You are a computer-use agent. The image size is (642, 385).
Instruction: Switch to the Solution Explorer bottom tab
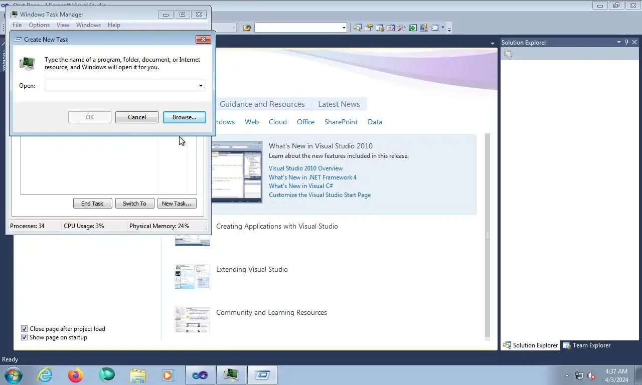tap(531, 345)
